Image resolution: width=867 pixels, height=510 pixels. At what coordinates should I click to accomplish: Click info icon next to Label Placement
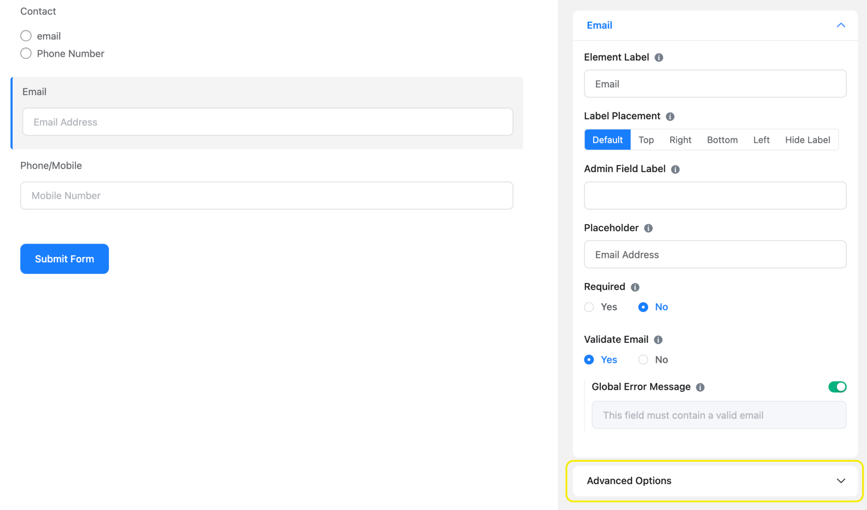click(x=670, y=116)
